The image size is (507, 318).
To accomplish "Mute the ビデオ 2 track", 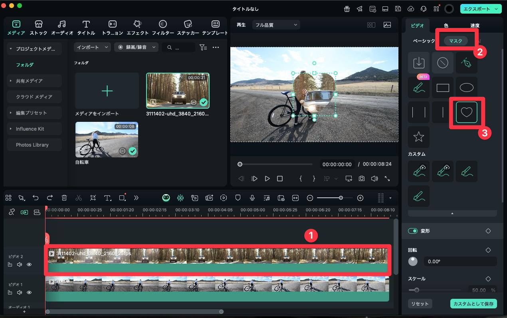I will (20, 264).
